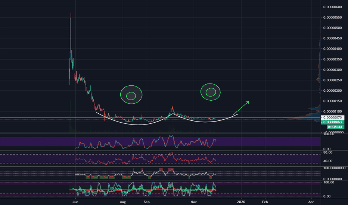Select the white curved double-bottom line drawing

[x=167, y=119]
